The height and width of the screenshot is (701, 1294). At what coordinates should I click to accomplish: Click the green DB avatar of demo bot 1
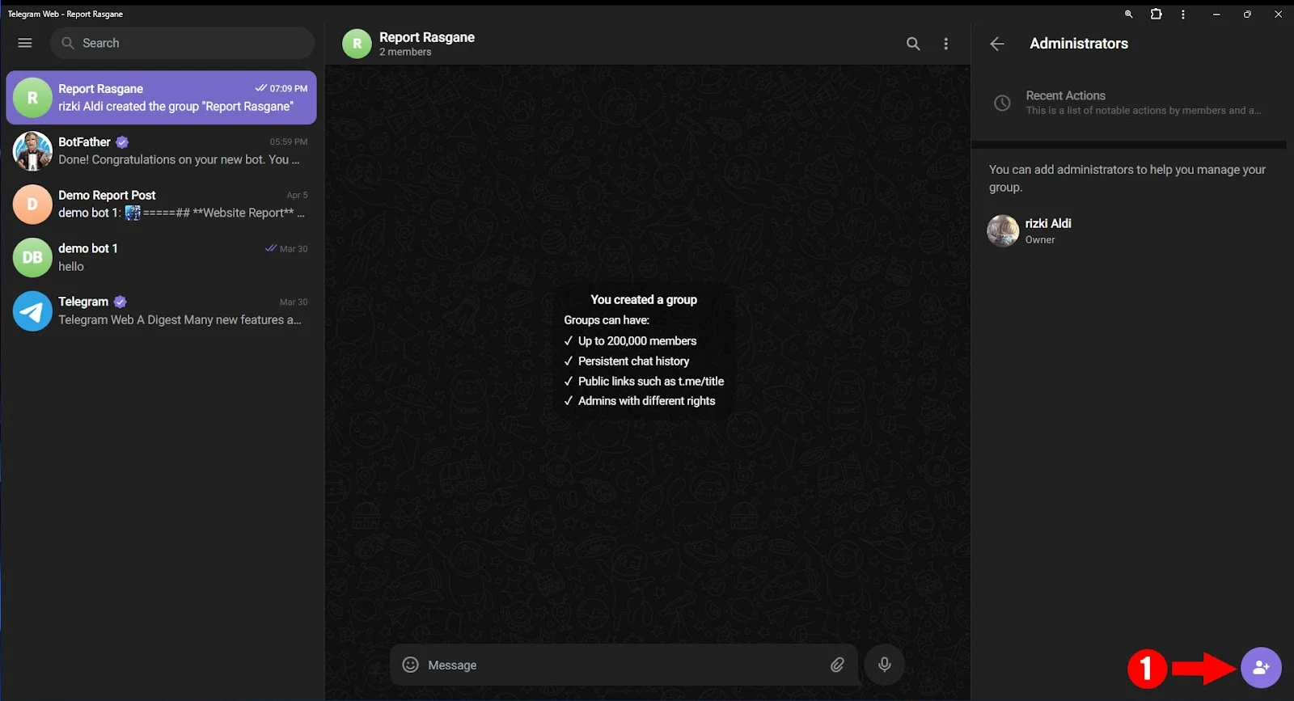[32, 258]
